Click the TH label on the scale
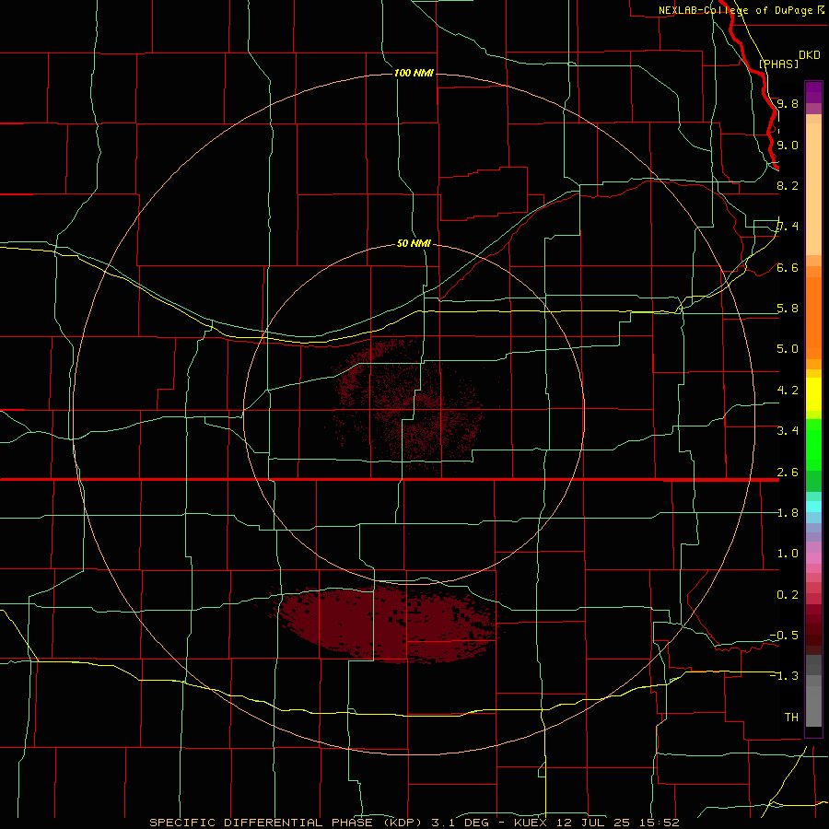This screenshot has width=829, height=829. (791, 718)
